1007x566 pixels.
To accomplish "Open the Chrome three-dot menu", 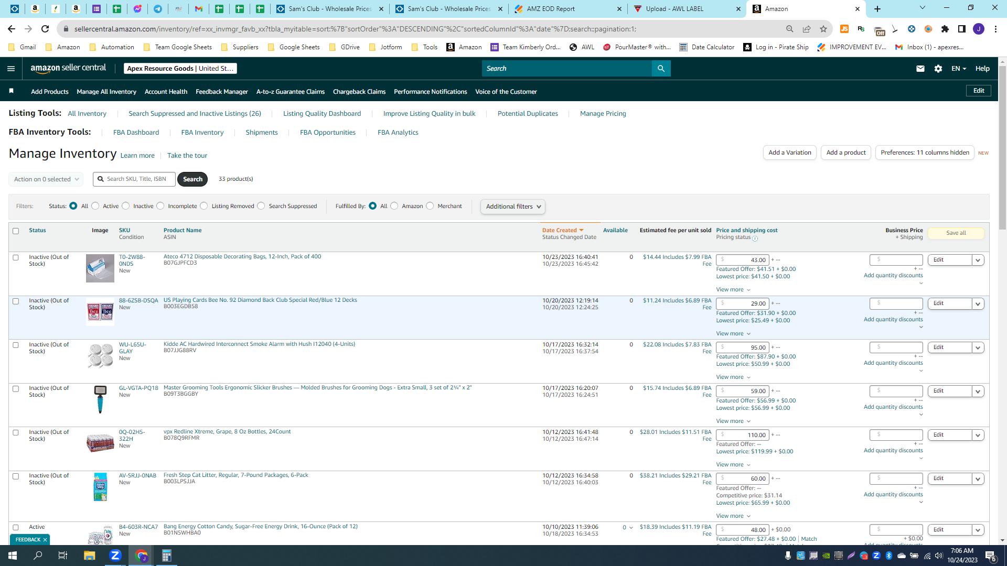I will (x=995, y=29).
